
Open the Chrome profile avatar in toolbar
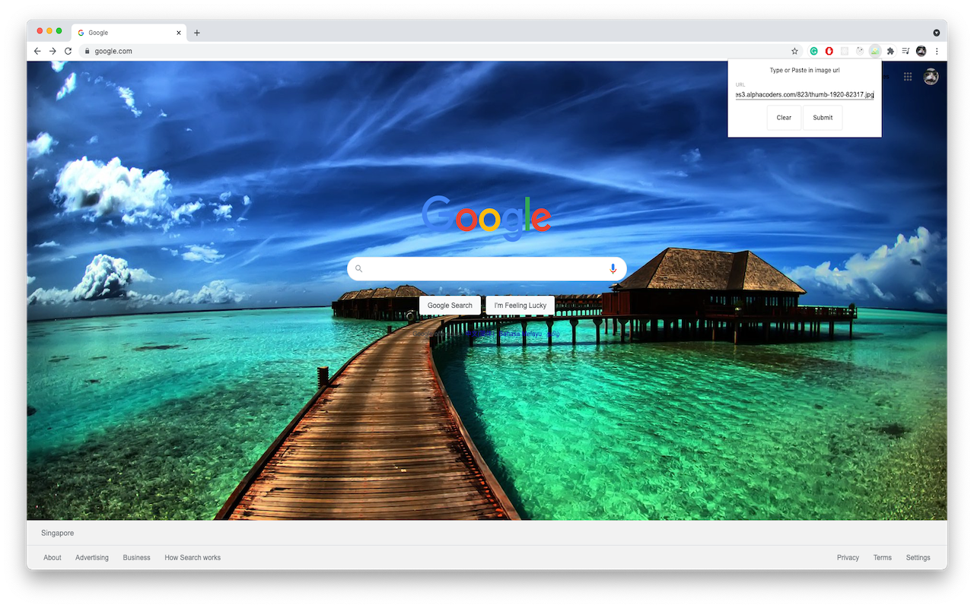click(921, 51)
